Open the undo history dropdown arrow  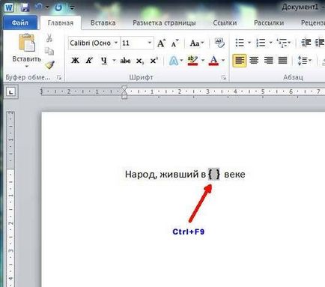[47, 7]
